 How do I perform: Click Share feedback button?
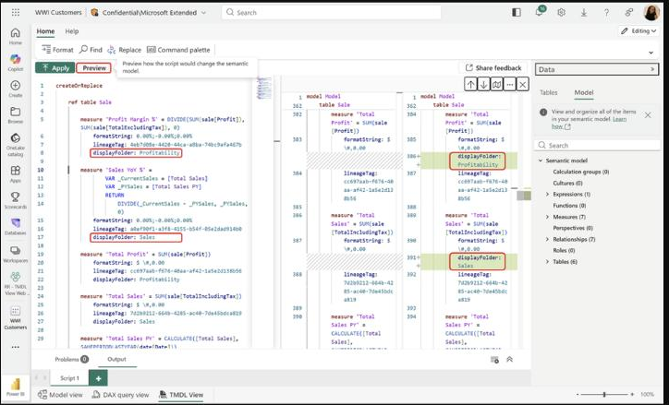click(x=493, y=67)
